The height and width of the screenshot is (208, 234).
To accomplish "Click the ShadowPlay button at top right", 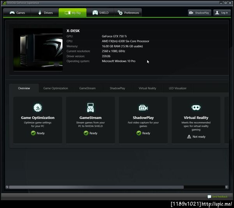I will [x=200, y=13].
